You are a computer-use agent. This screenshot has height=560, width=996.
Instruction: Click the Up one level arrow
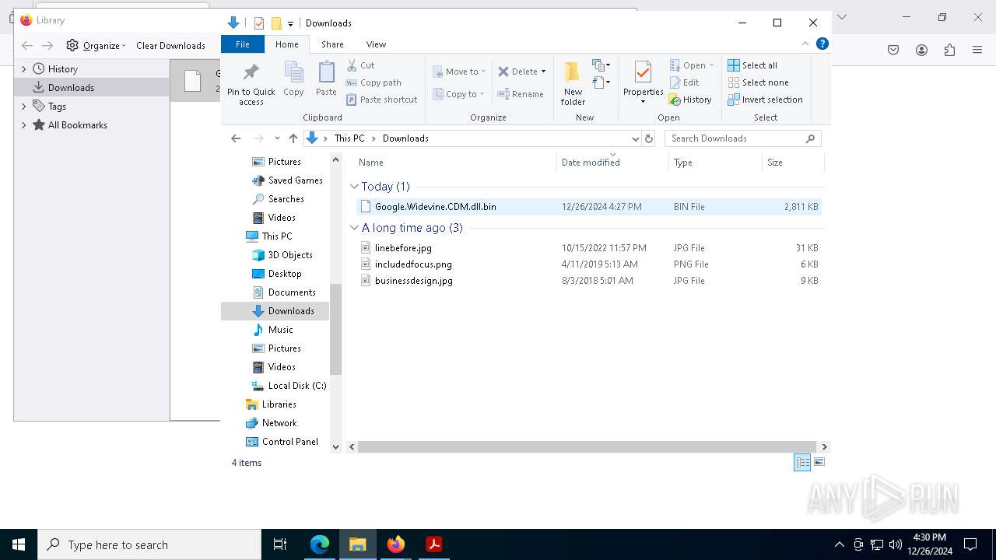tap(293, 138)
